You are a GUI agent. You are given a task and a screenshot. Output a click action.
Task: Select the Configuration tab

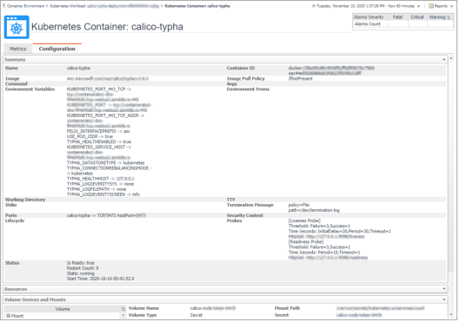pyautogui.click(x=57, y=49)
